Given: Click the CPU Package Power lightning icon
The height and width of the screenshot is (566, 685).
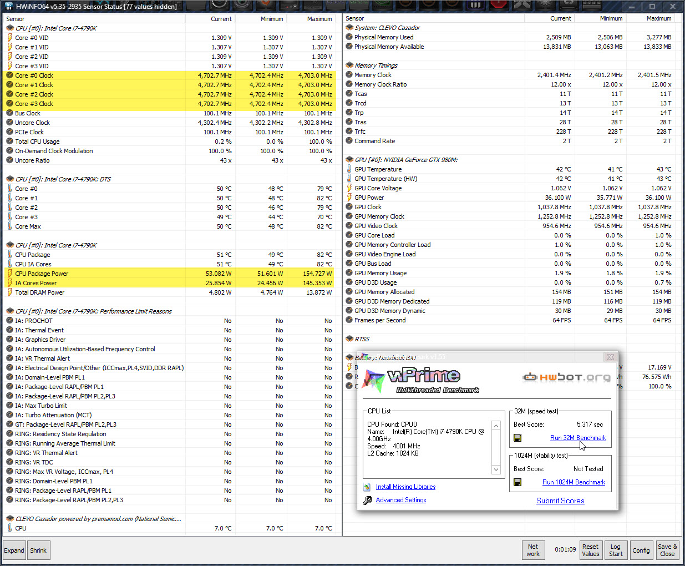Looking at the screenshot, I should point(9,274).
